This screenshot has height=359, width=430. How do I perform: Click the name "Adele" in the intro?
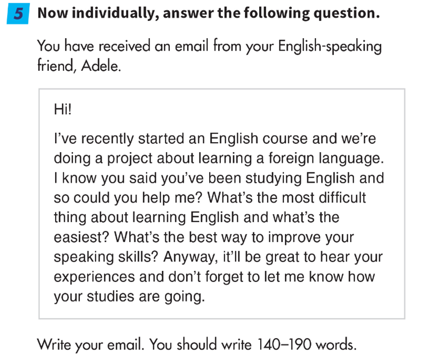point(101,66)
